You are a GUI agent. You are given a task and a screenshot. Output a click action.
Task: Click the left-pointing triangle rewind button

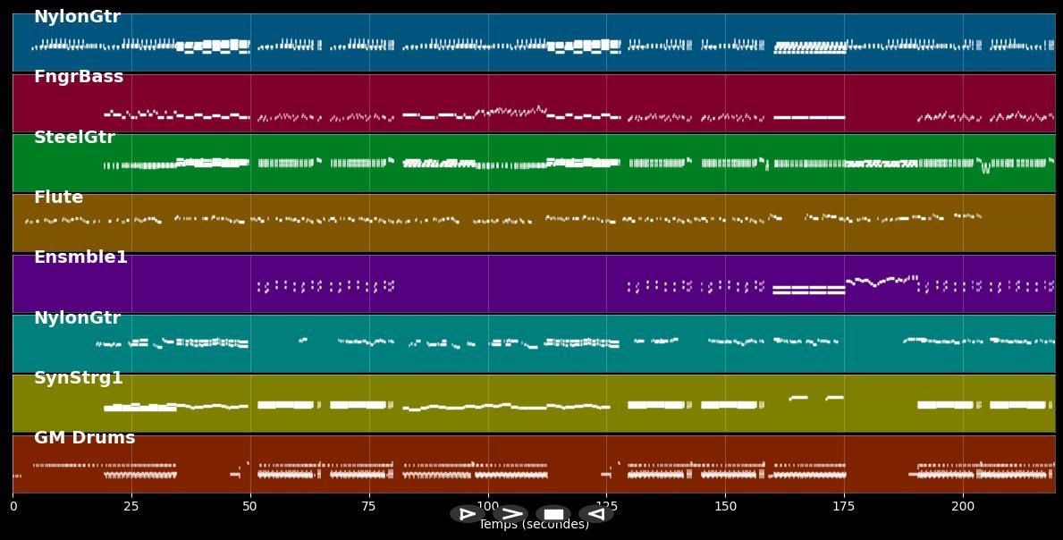[x=595, y=514]
